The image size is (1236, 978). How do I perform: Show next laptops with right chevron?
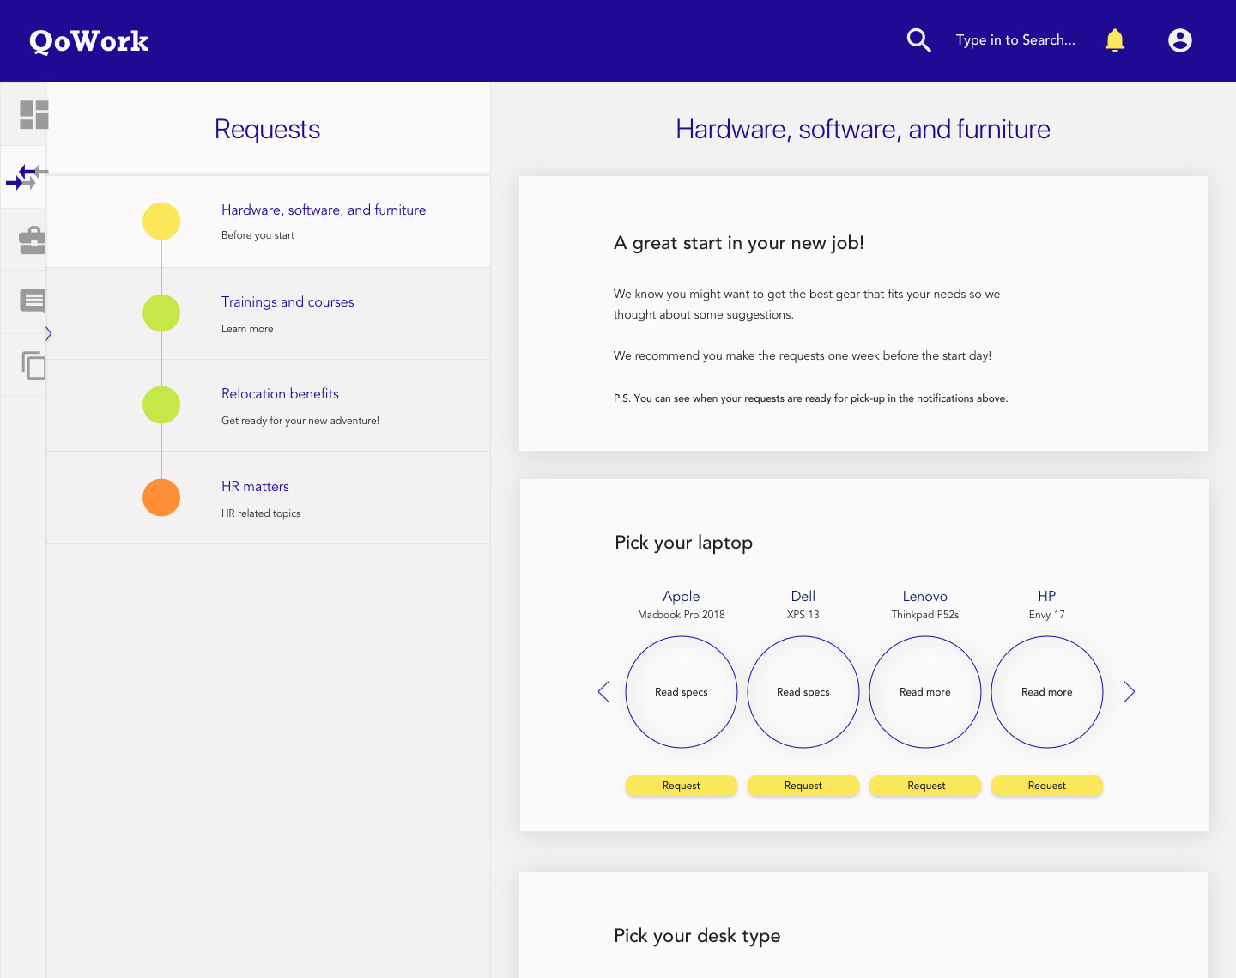pyautogui.click(x=1129, y=692)
